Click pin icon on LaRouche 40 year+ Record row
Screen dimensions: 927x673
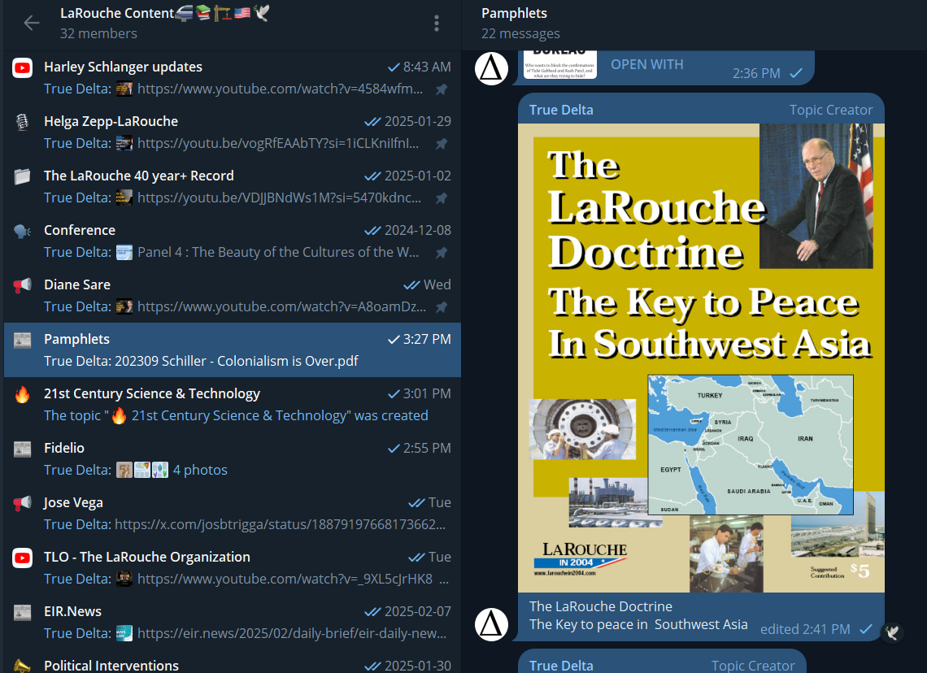(x=441, y=198)
